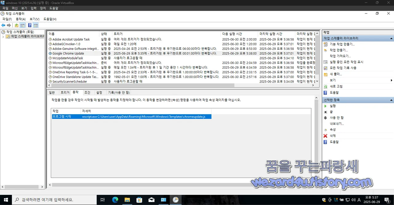Open Mail app from the taskbar
394x205 pixels.
pos(151,200)
